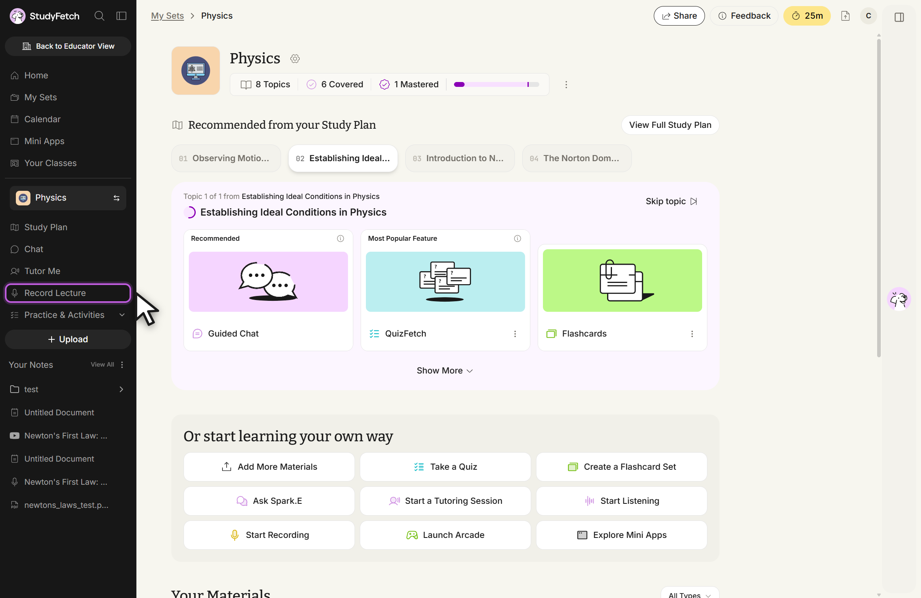Click the Physics set thumbnail image
This screenshot has height=598, width=921.
pos(196,71)
